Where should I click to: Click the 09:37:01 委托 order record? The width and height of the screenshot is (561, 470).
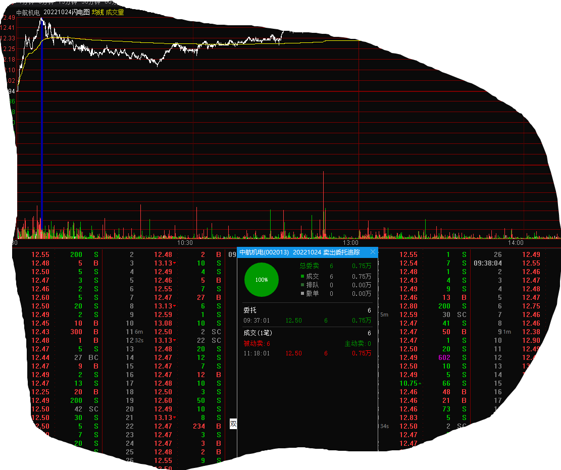(x=307, y=321)
